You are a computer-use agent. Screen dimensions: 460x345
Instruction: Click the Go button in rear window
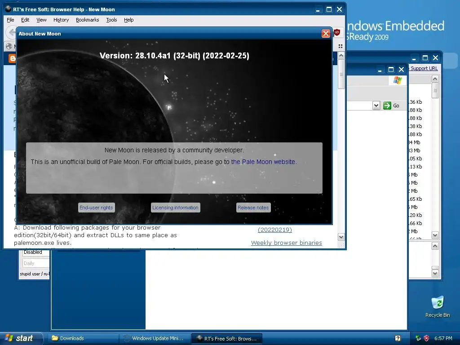click(x=392, y=106)
